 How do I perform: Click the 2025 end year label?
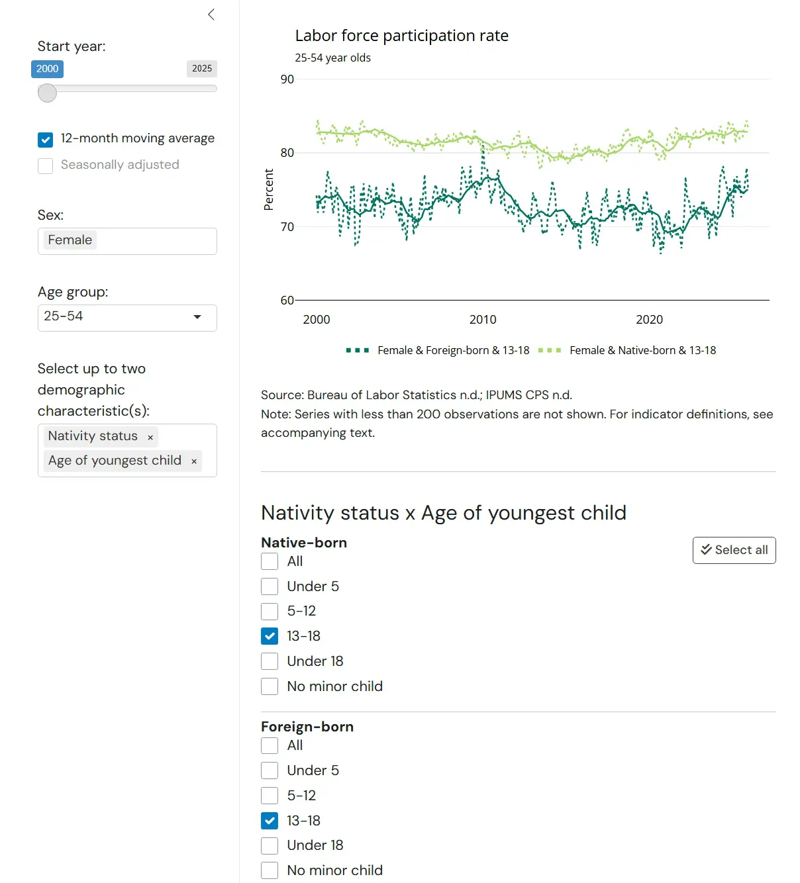[x=202, y=69]
